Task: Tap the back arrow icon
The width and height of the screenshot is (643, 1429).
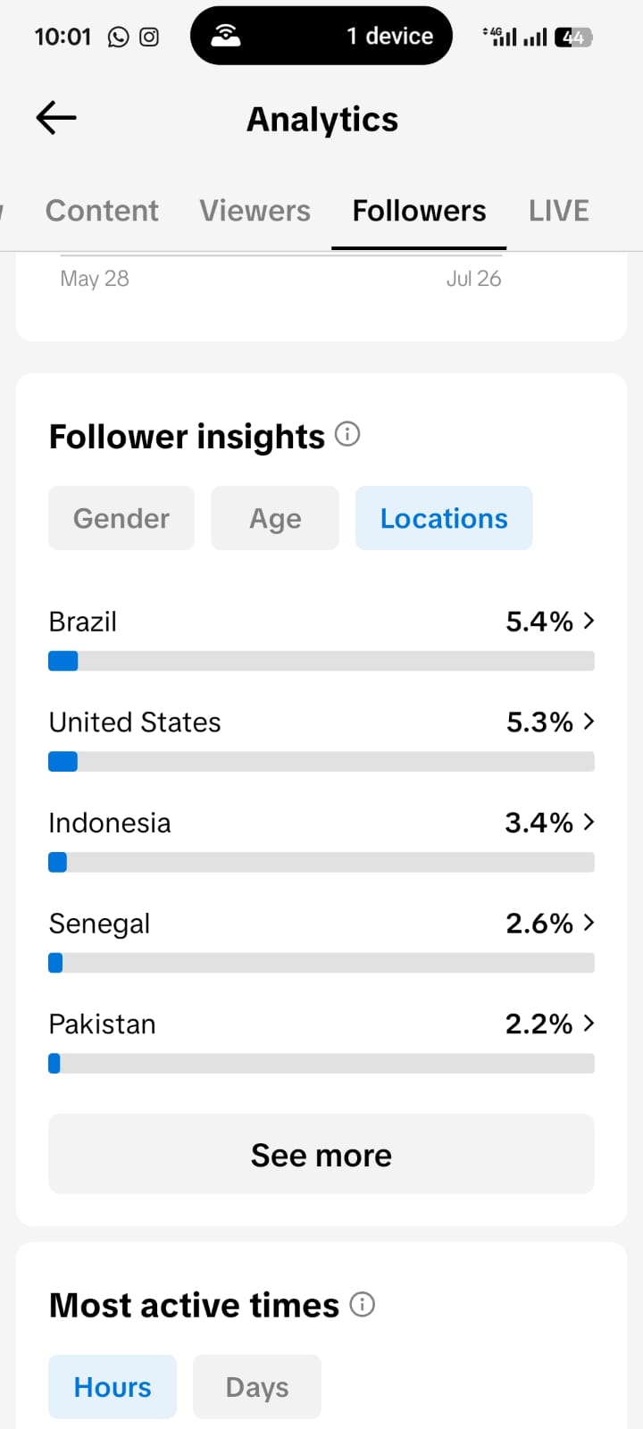Action: click(x=56, y=118)
